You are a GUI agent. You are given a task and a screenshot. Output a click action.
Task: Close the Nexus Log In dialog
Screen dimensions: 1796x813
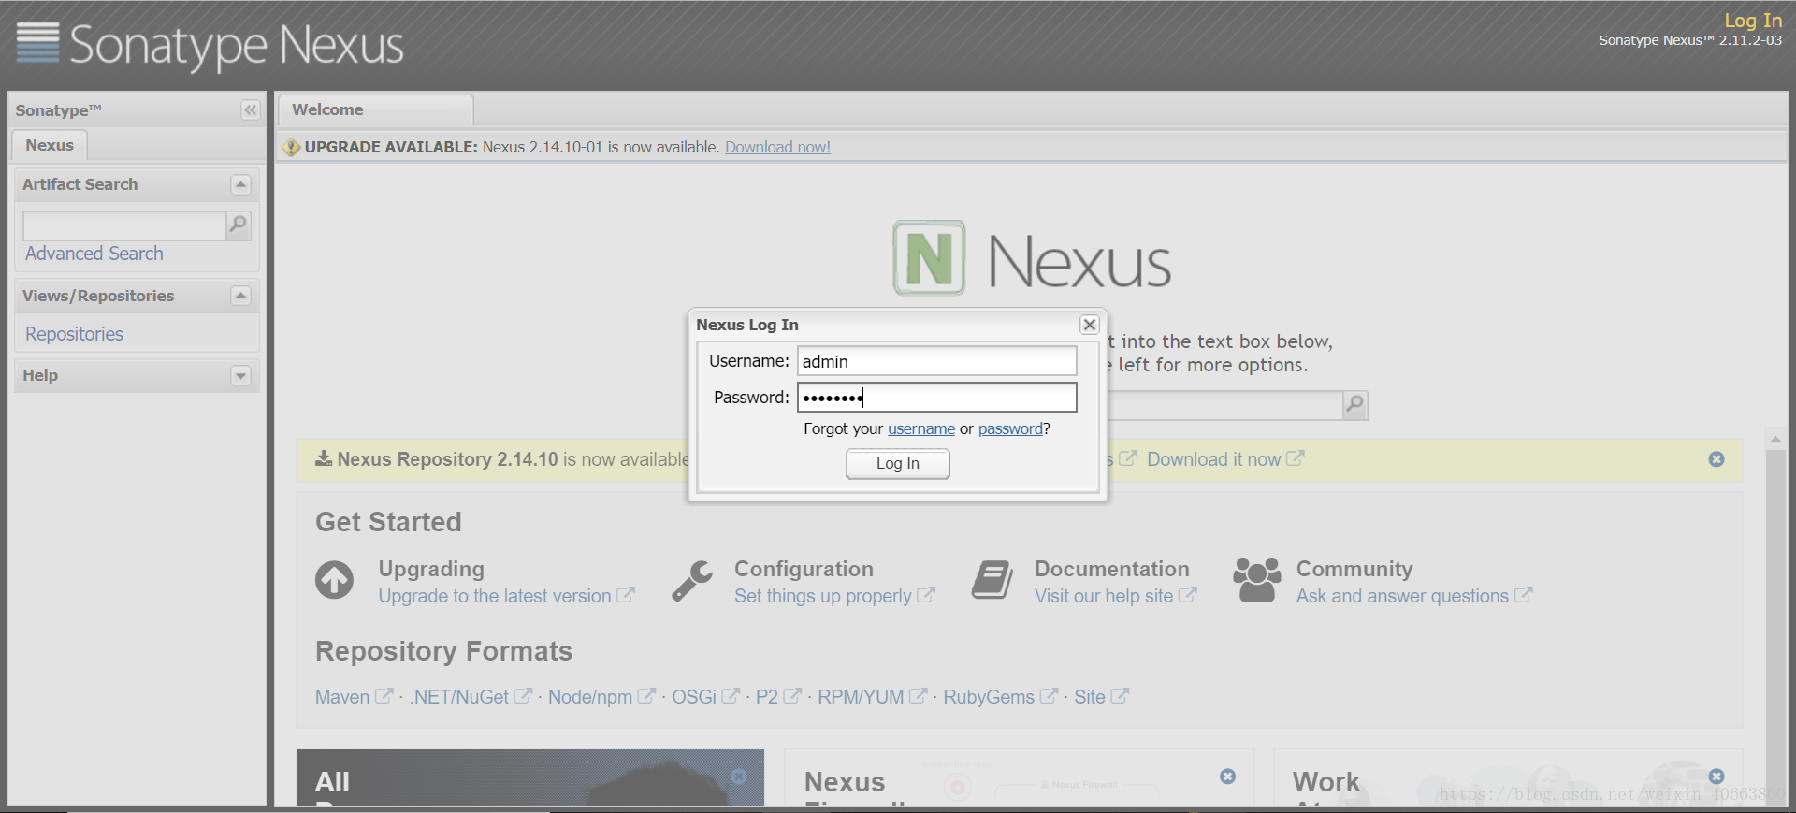click(x=1090, y=325)
